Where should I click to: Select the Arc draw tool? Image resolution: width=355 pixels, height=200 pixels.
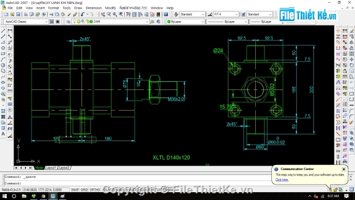tap(3, 59)
